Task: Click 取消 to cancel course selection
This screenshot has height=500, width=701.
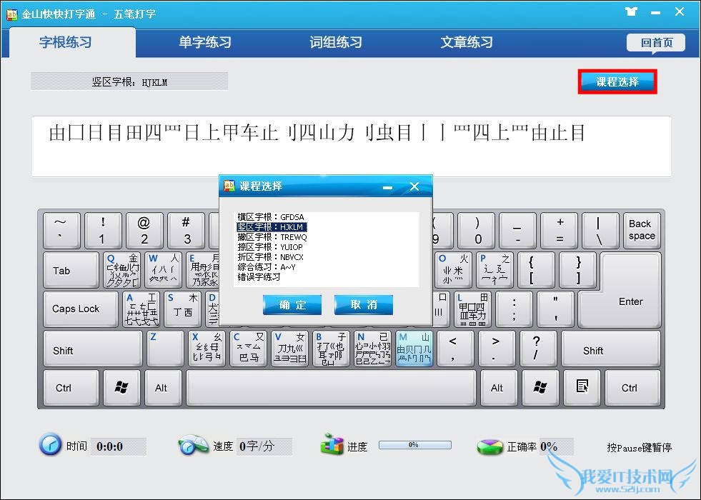Action: click(x=364, y=305)
